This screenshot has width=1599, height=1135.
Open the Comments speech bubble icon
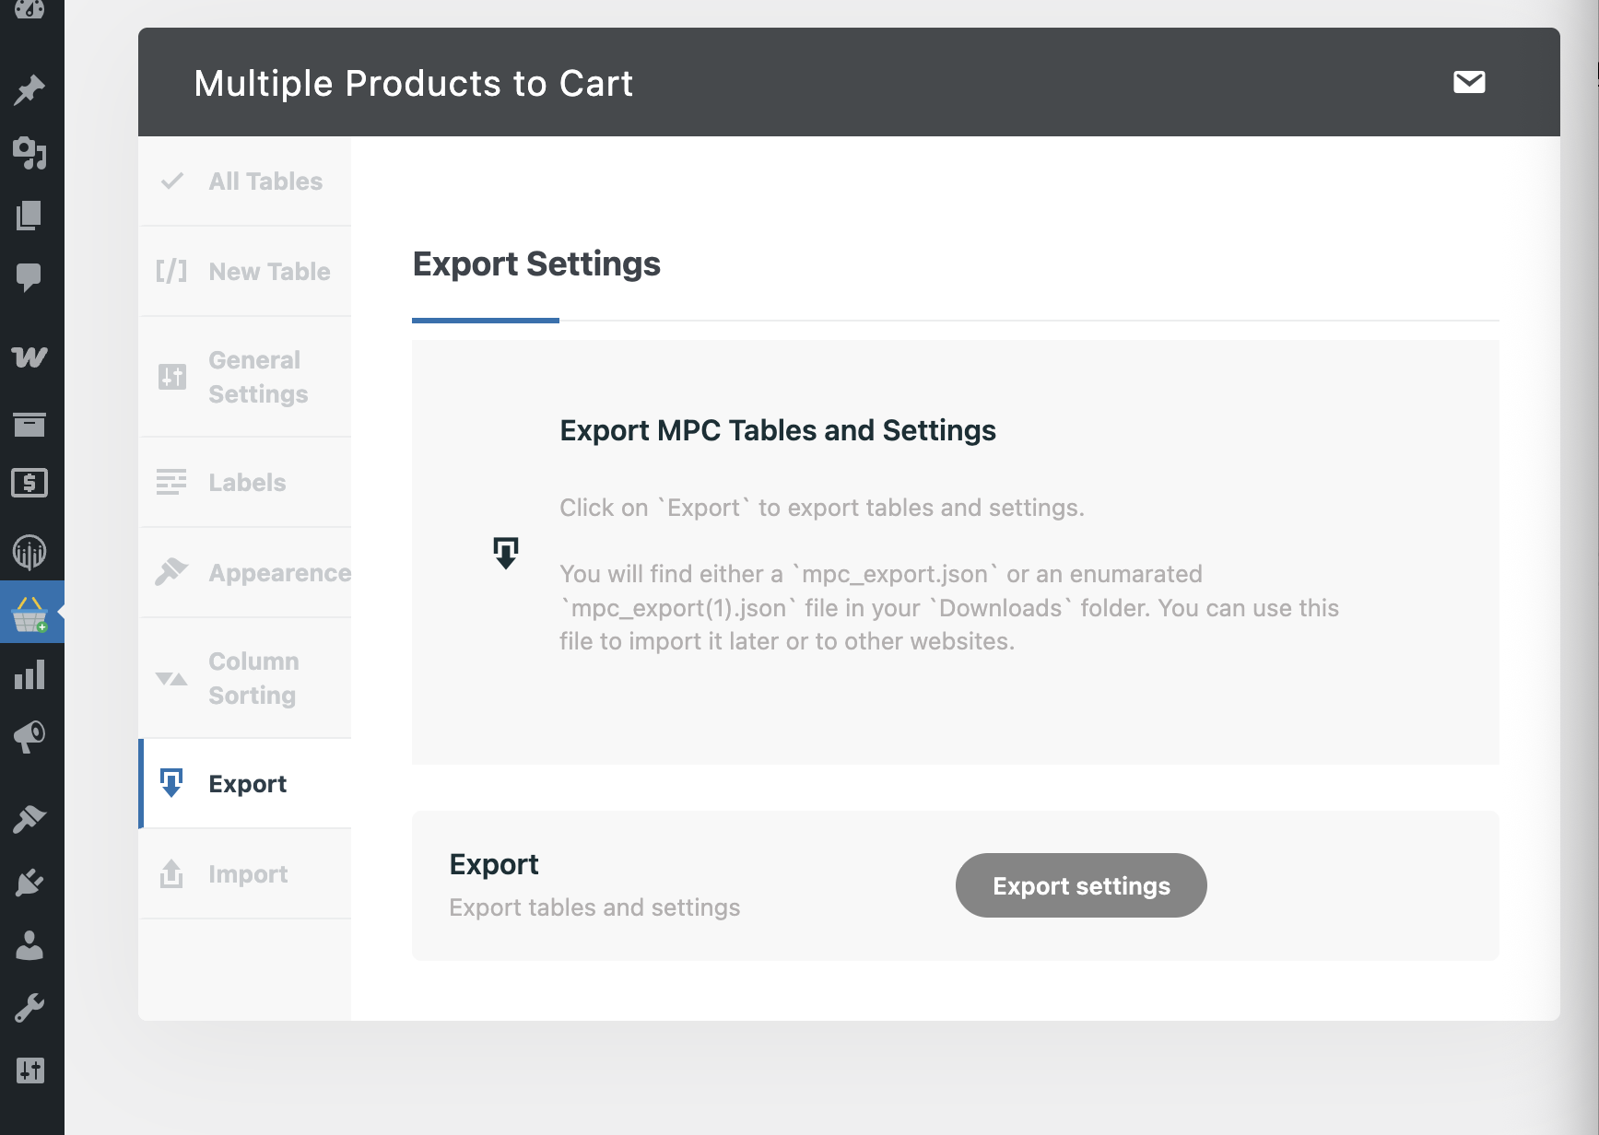[x=31, y=277]
